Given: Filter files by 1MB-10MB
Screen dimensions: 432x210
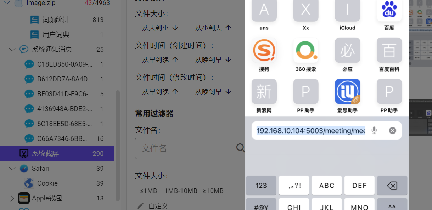Looking at the screenshot, I should (181, 191).
